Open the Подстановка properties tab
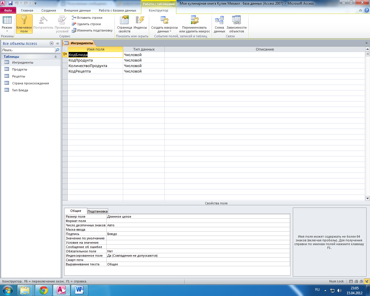This screenshot has width=370, height=296. click(x=97, y=211)
